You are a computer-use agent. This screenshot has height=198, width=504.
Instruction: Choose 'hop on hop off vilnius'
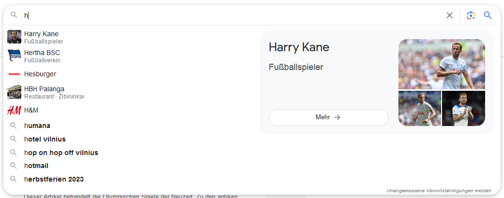(61, 153)
